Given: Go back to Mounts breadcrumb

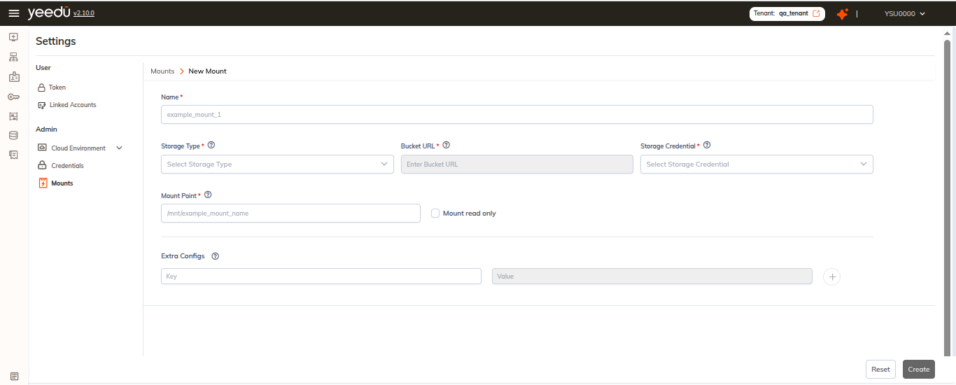Looking at the screenshot, I should tap(162, 71).
